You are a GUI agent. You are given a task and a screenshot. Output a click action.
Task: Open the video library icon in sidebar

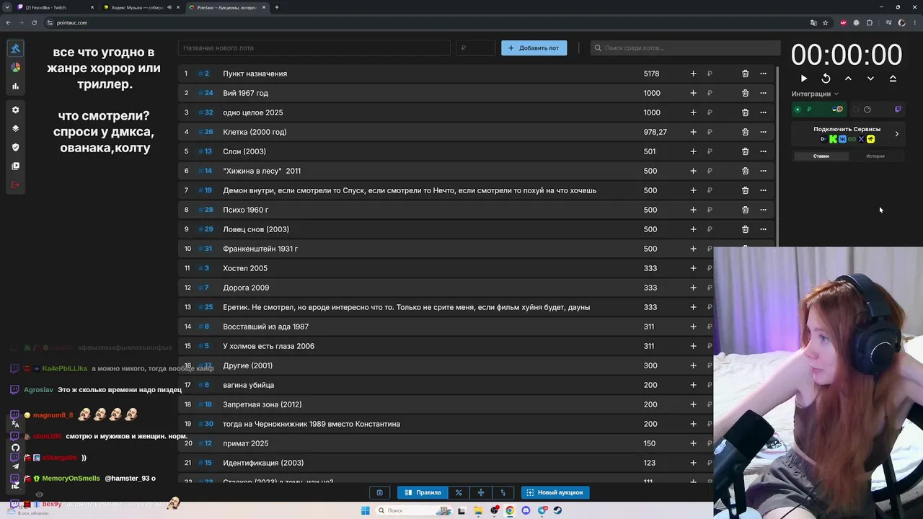pyautogui.click(x=15, y=166)
